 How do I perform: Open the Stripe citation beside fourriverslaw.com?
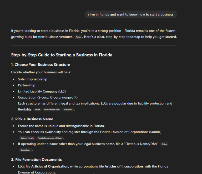pyautogui.click(x=38, y=110)
